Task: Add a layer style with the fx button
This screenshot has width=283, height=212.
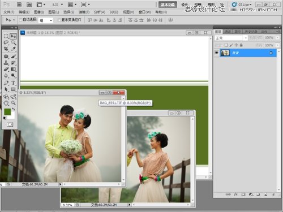Action: pyautogui.click(x=235, y=194)
